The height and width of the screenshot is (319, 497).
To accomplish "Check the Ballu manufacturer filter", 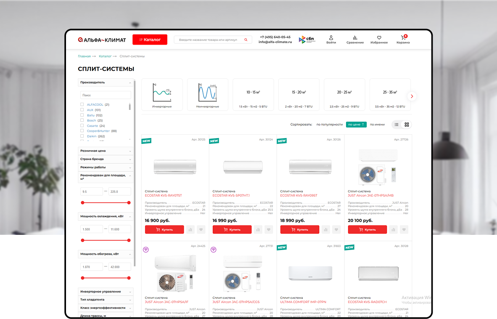I will (82, 115).
